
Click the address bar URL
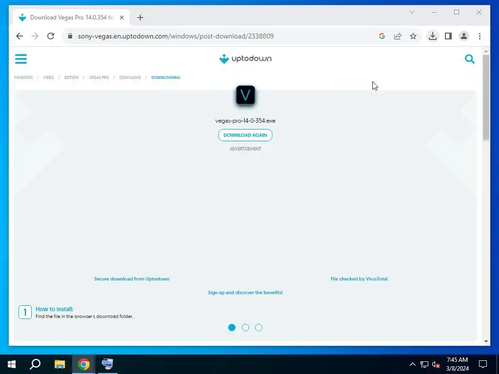click(x=175, y=36)
